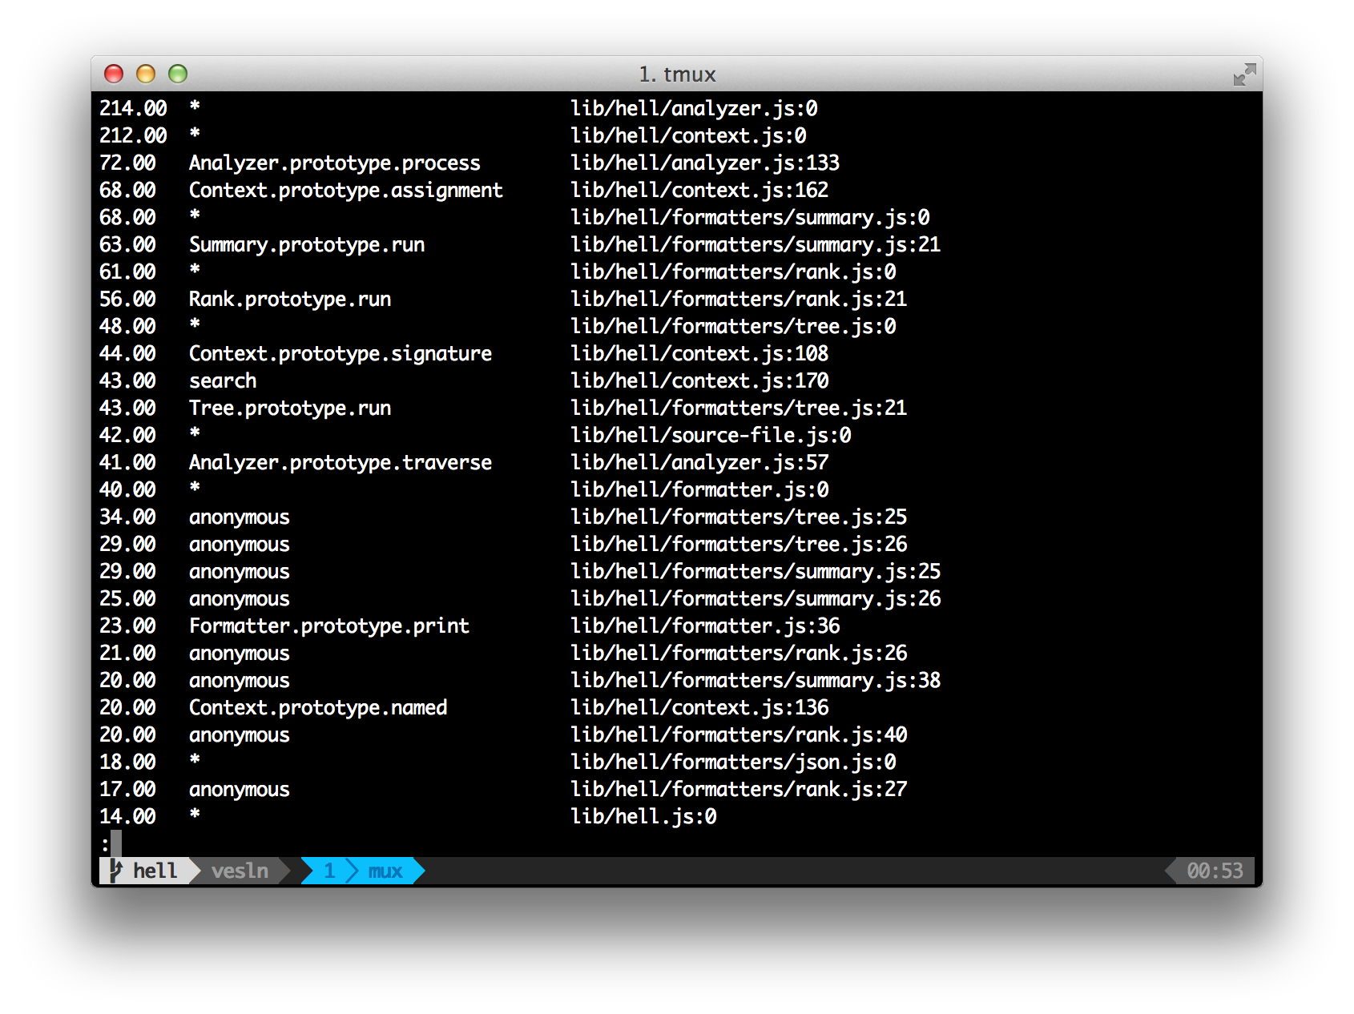Click 'Analyzer.prototype.traverse' entry
Viewport: 1354px width, 1014px height.
[341, 462]
